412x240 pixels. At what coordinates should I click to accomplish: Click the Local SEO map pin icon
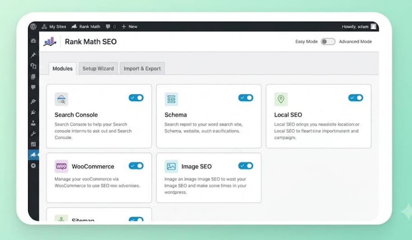[281, 99]
